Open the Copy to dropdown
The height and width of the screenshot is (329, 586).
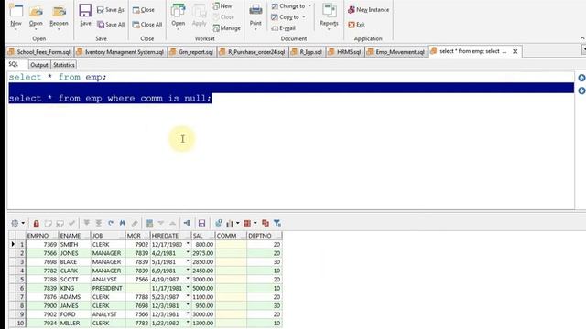pos(288,17)
